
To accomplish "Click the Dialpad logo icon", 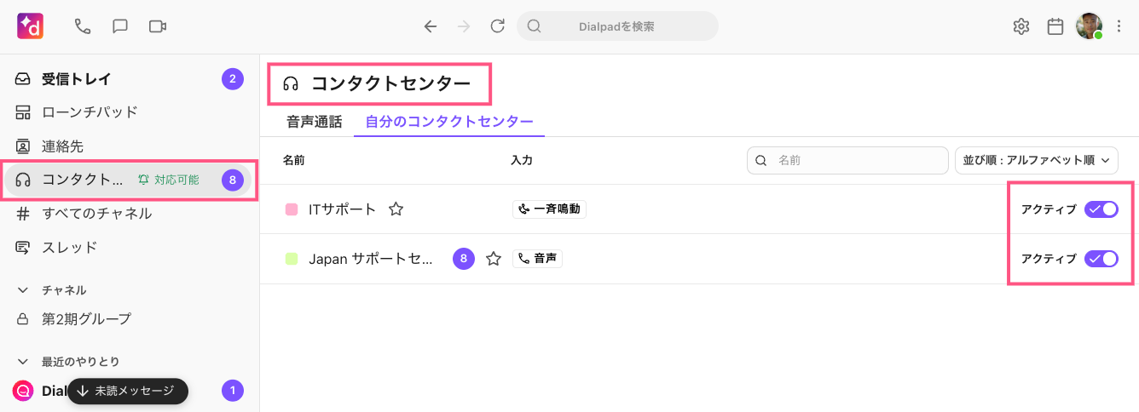I will (31, 26).
